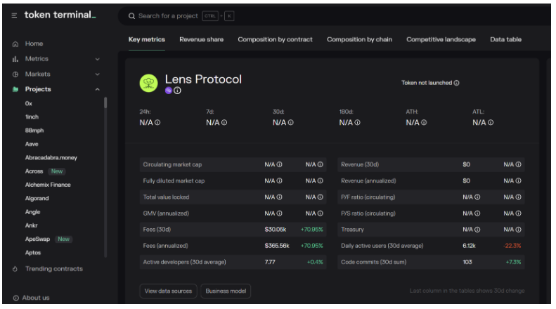Click the purple Polygon chain icon
The width and height of the screenshot is (556, 309).
click(169, 91)
